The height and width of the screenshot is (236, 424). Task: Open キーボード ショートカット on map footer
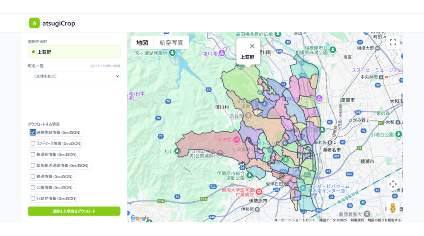(x=294, y=220)
